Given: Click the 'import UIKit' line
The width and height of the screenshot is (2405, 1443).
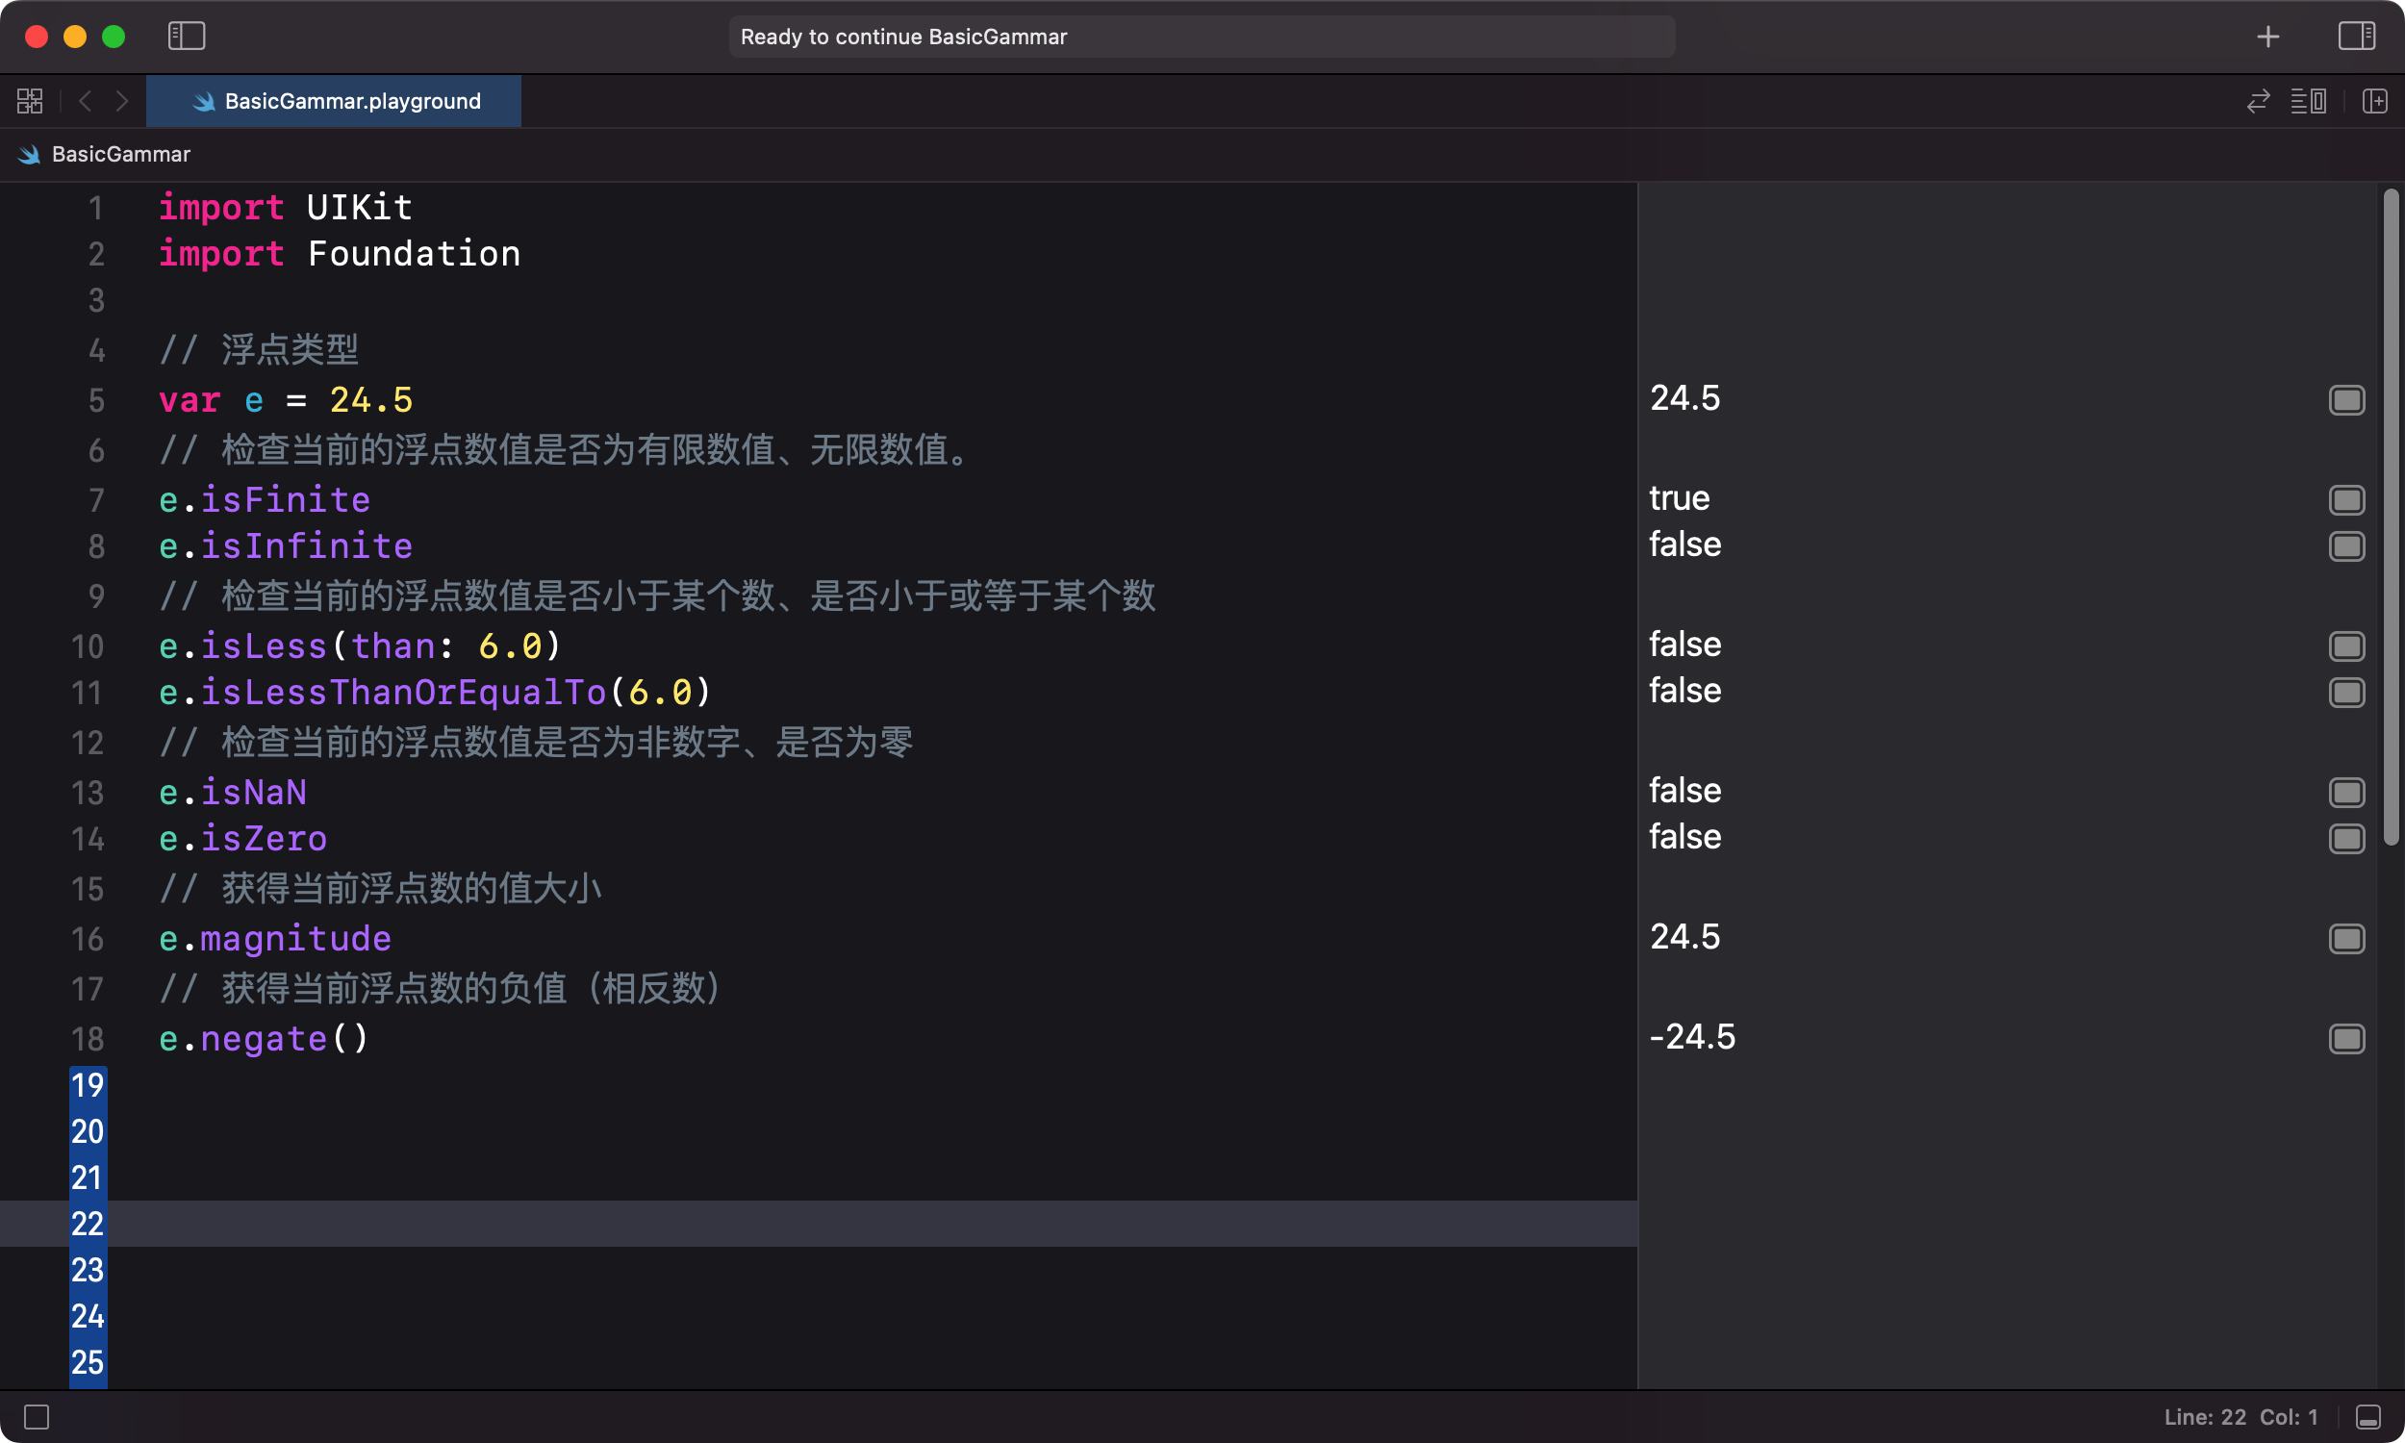Looking at the screenshot, I should [x=286, y=208].
